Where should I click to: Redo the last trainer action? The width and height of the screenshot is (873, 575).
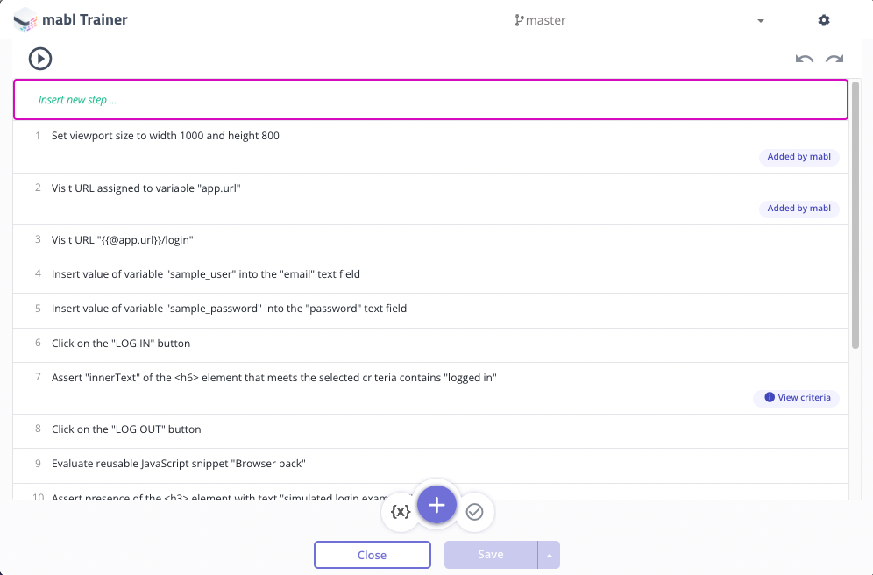click(834, 59)
